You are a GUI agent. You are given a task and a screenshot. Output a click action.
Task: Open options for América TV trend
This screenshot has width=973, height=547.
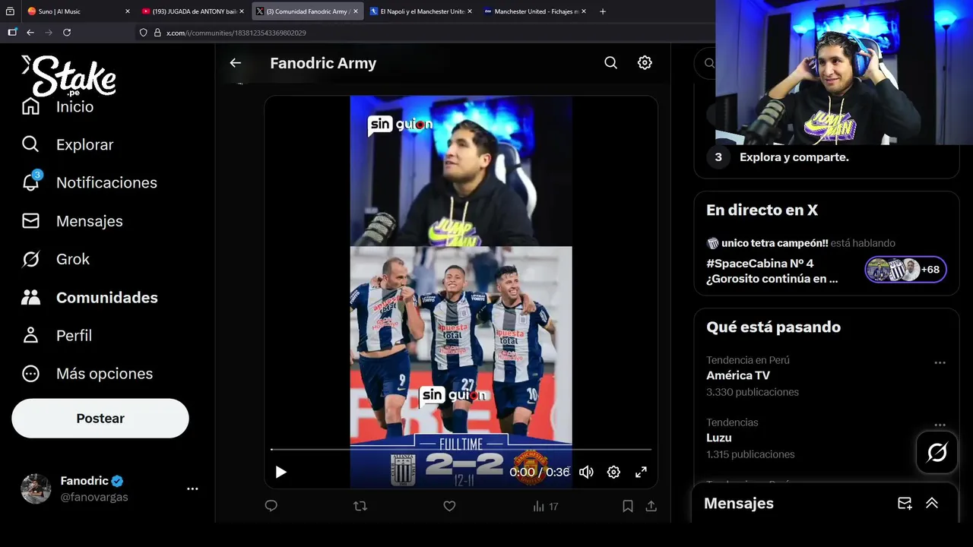pyautogui.click(x=940, y=363)
